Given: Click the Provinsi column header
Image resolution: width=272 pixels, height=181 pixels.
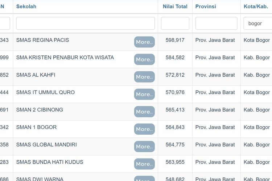Looking at the screenshot, I should click(x=206, y=7).
